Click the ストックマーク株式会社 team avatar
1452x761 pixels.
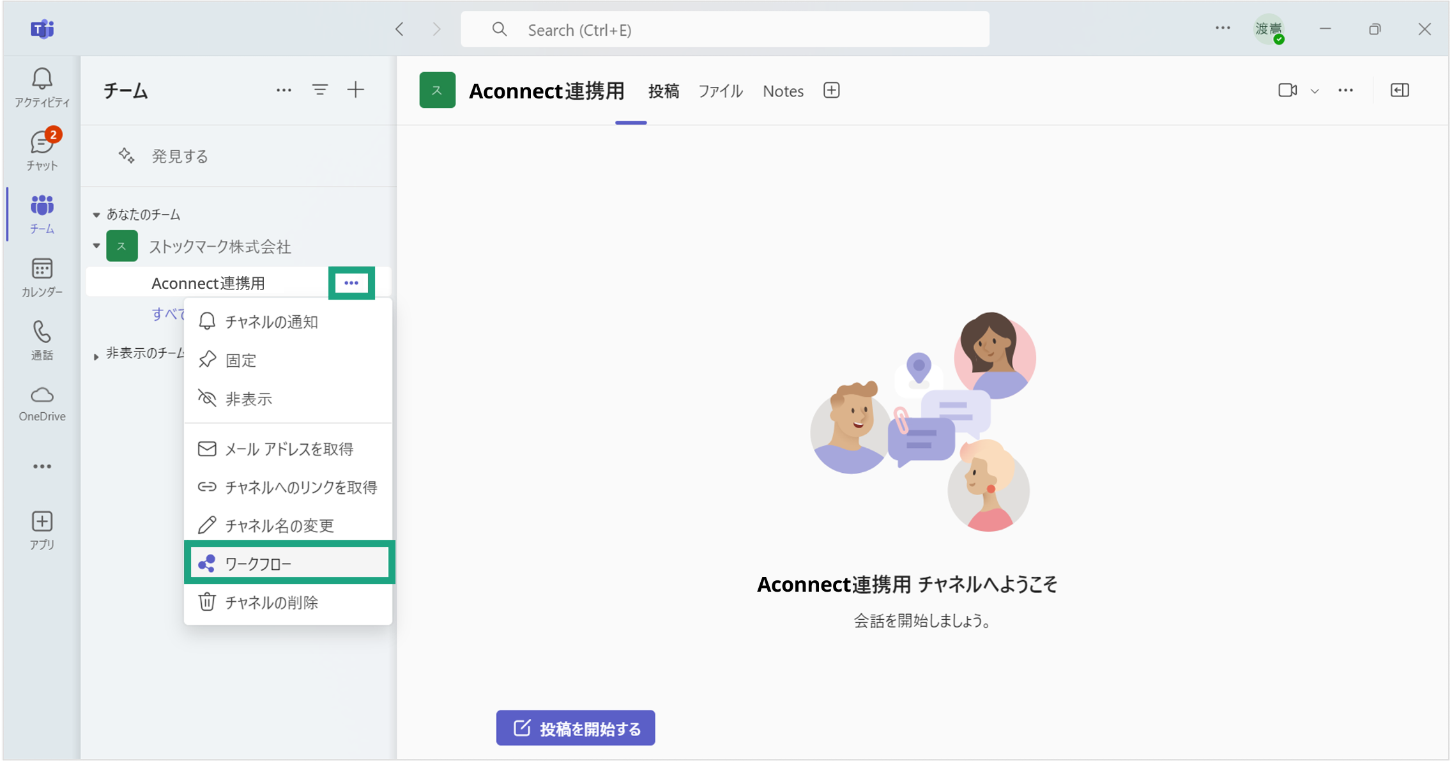[122, 246]
